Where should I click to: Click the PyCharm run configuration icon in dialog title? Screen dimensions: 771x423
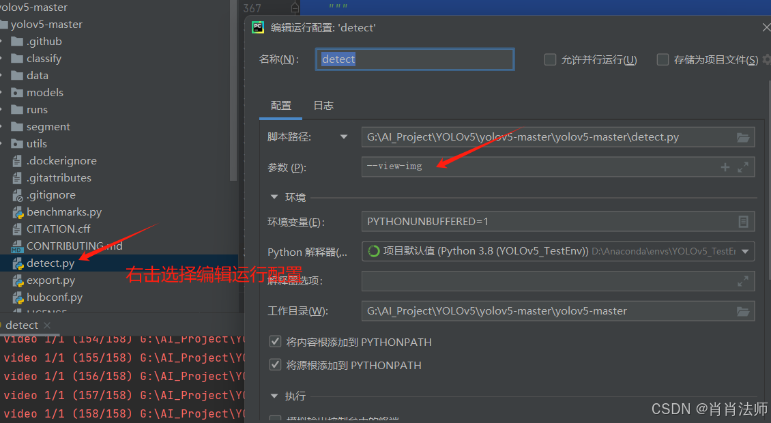pyautogui.click(x=257, y=27)
